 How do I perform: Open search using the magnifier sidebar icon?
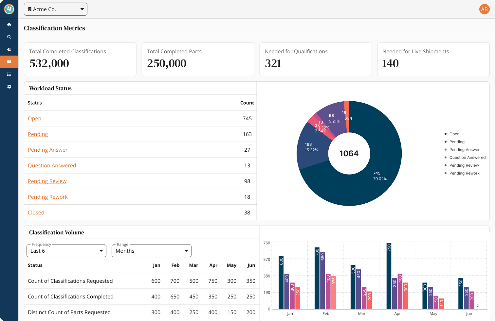9,37
